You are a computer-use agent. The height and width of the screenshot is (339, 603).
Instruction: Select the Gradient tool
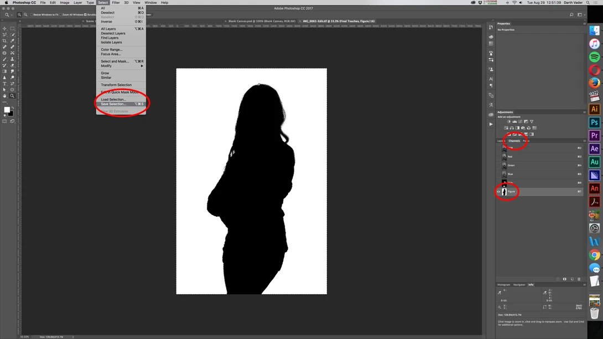click(4, 71)
